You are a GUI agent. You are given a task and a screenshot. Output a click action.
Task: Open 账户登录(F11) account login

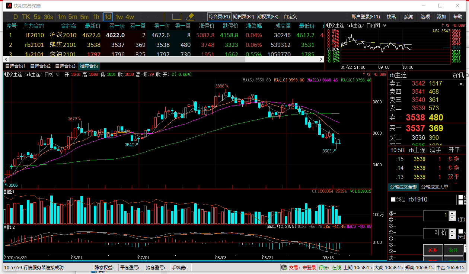coord(366,17)
